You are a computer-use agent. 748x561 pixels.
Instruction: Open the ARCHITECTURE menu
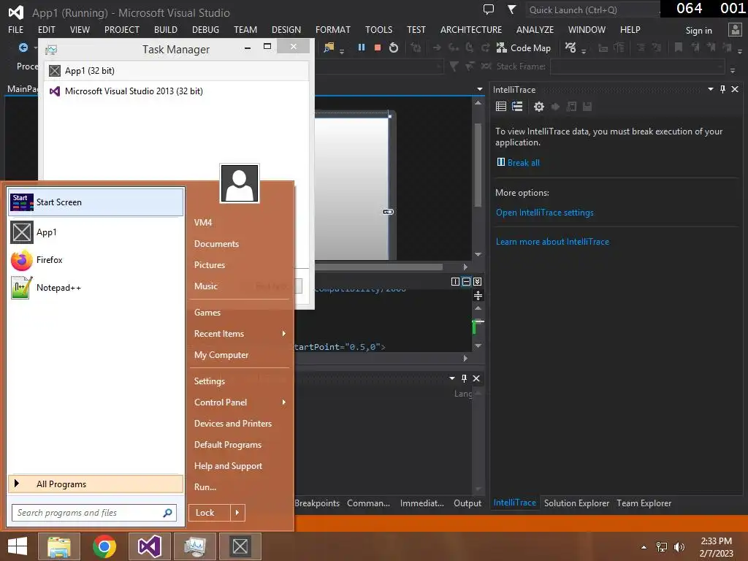click(471, 29)
